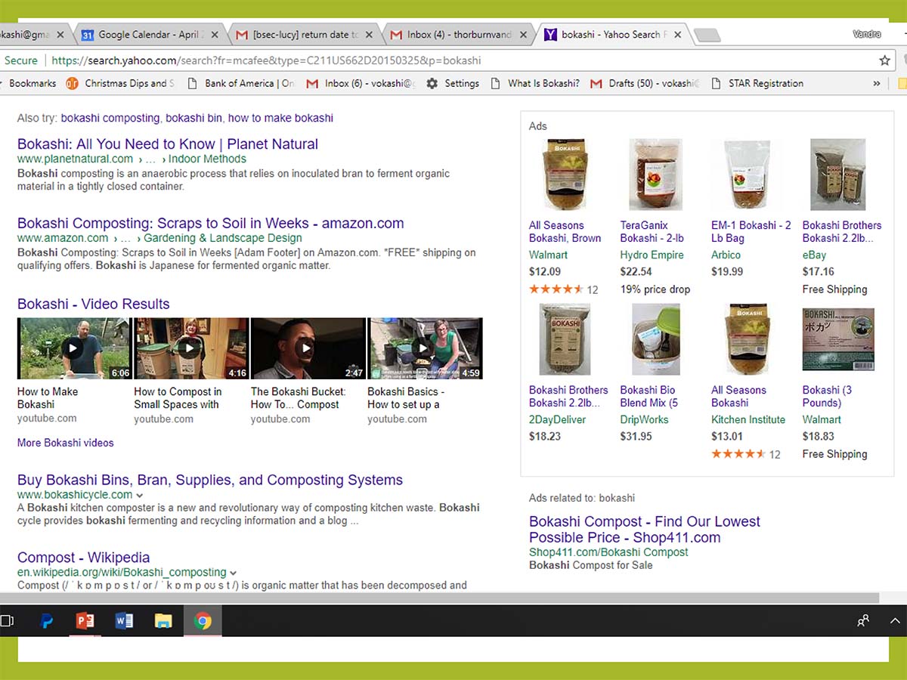Open Inbox (6) vokashi bookmark
The width and height of the screenshot is (907, 680).
click(x=361, y=83)
